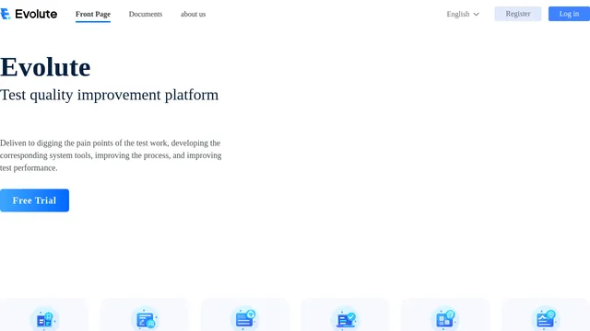
Task: Click the Evolute brand name in header
Action: [36, 15]
